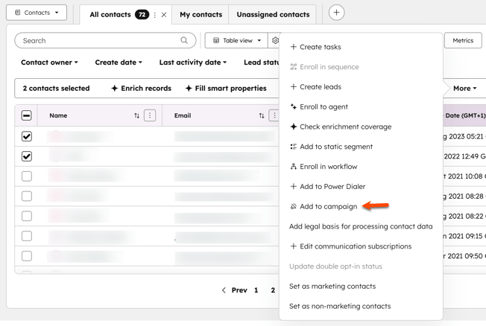Choose Add legal basis for processing
The width and height of the screenshot is (486, 326).
click(x=361, y=226)
